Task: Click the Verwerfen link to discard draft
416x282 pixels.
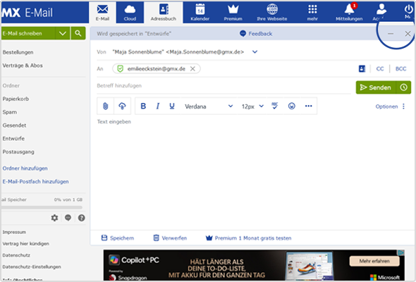Action: point(170,238)
